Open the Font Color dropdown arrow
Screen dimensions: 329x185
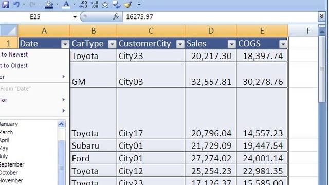pos(74,4)
